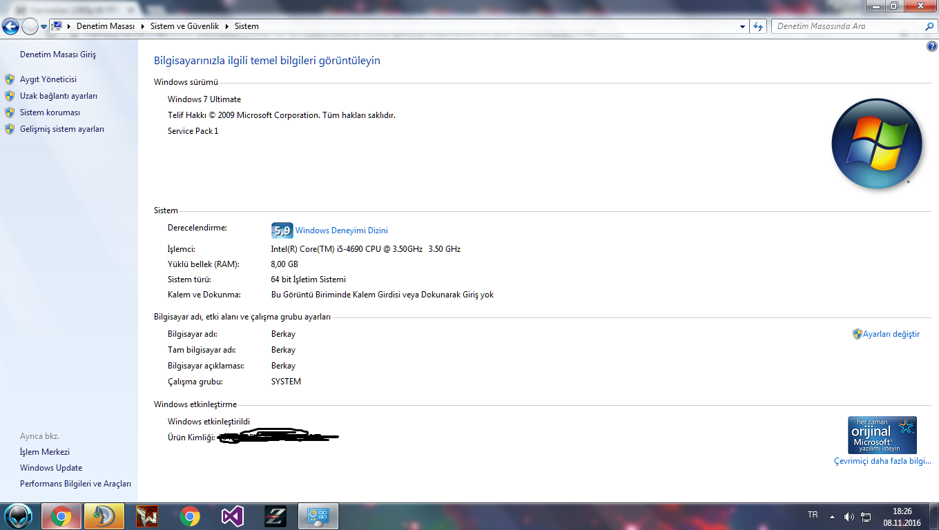The width and height of the screenshot is (939, 530).
Task: Click the Windows 7 Ultimate edition text
Action: [x=204, y=99]
